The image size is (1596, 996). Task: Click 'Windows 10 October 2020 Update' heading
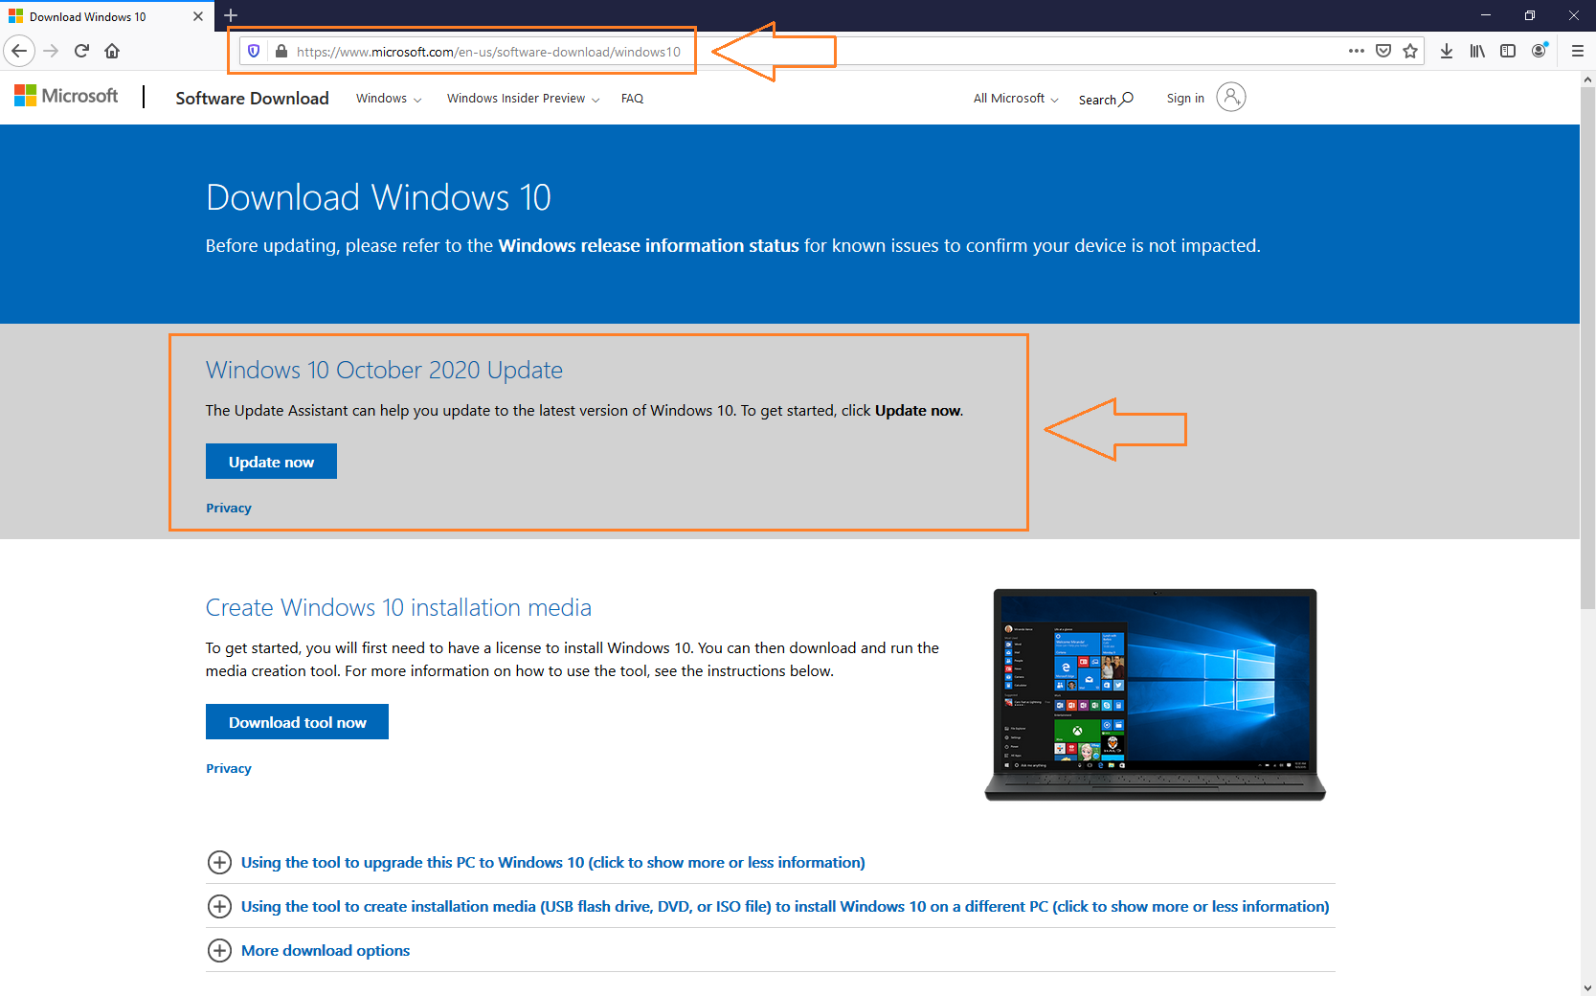pos(384,371)
